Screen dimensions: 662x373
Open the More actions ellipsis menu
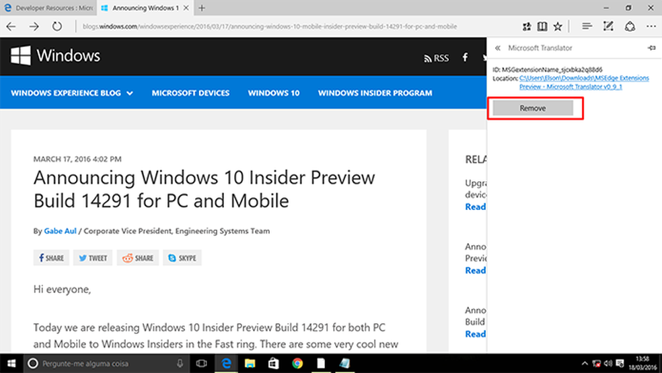pos(651,27)
